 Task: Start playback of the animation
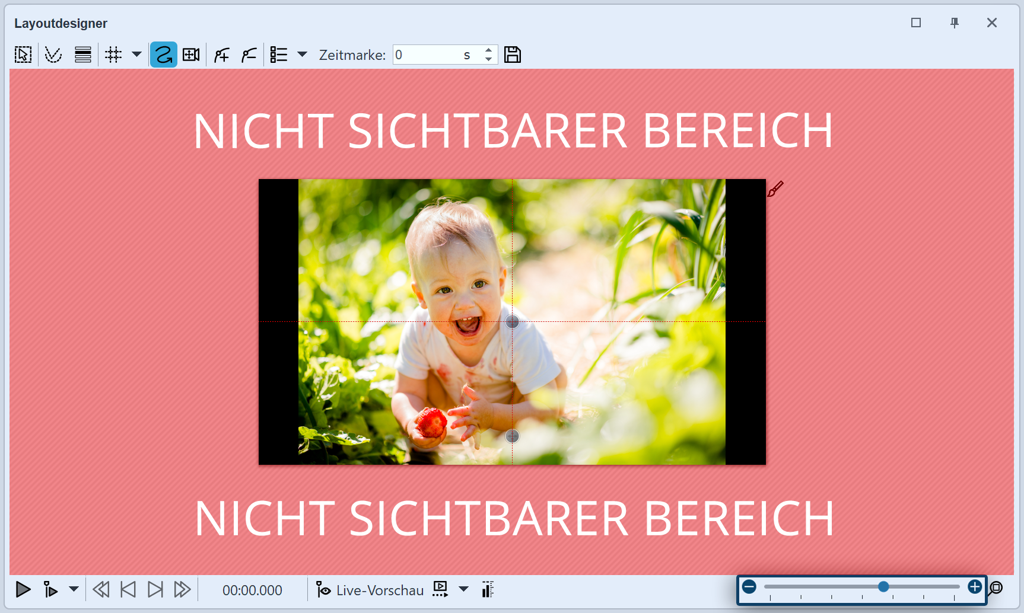(23, 589)
